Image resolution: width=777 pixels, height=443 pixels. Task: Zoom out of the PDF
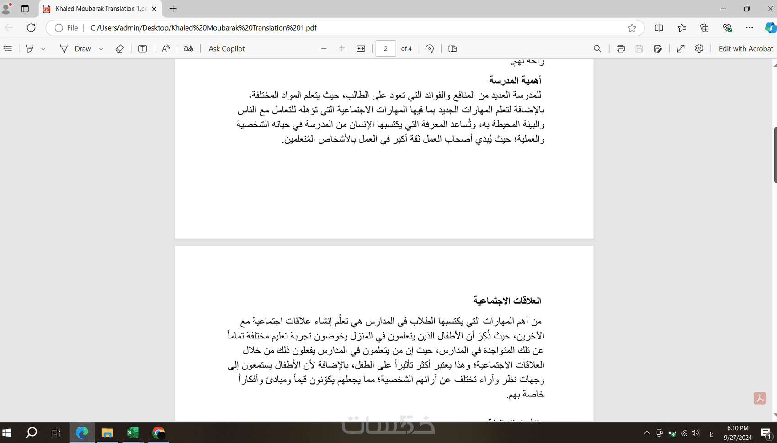point(324,48)
